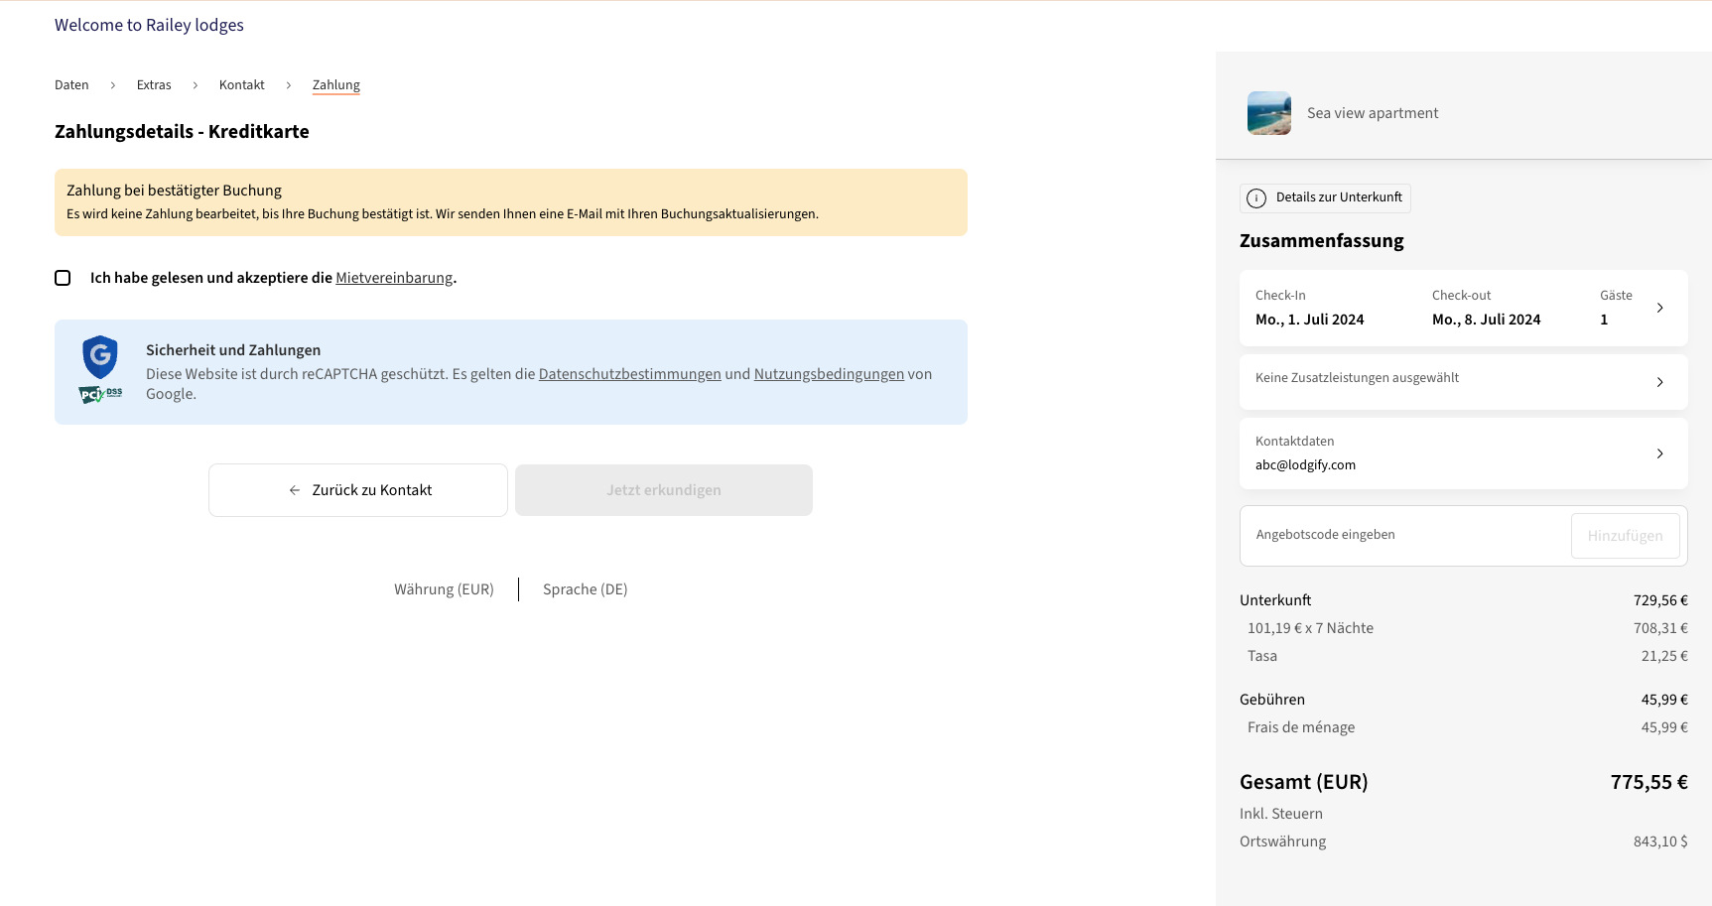Click the PCI DSS security badge

[x=99, y=393]
